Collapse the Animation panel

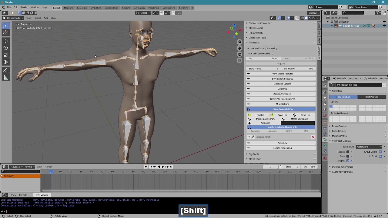coord(254,42)
